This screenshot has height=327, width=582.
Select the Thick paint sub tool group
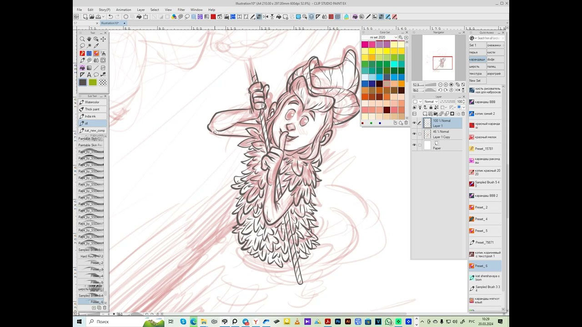coord(92,109)
